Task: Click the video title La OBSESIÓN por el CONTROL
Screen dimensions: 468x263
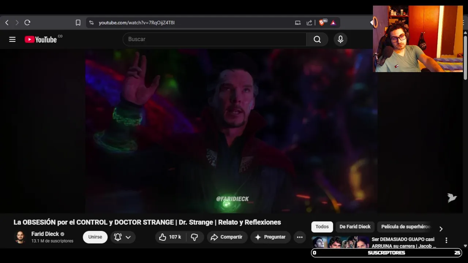Action: tap(147, 222)
